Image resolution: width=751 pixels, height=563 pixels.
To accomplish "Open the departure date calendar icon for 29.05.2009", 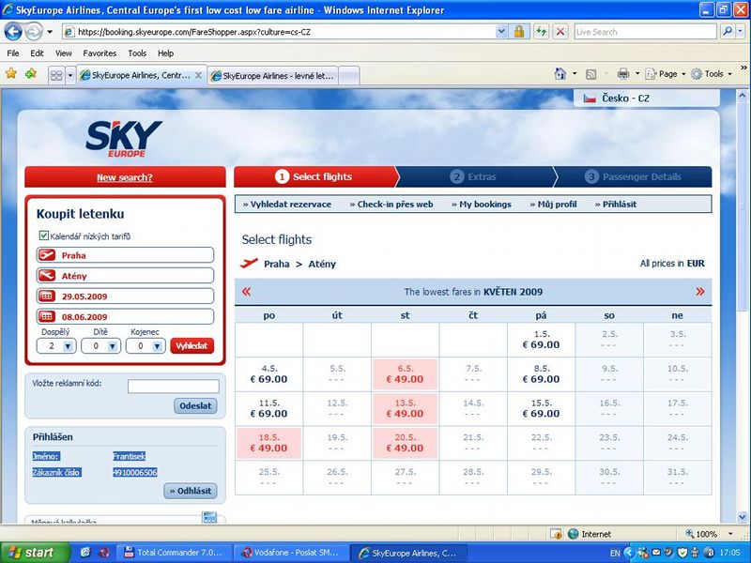I will click(46, 296).
